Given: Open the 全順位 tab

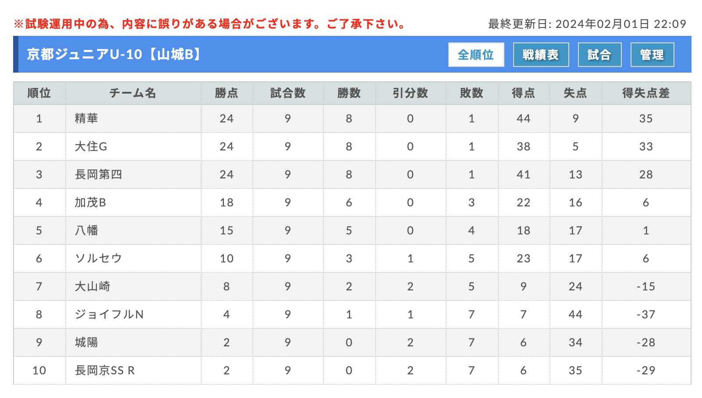Looking at the screenshot, I should tap(476, 55).
